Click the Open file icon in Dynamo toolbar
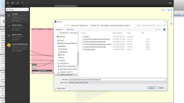The image size is (184, 103). 13,3
